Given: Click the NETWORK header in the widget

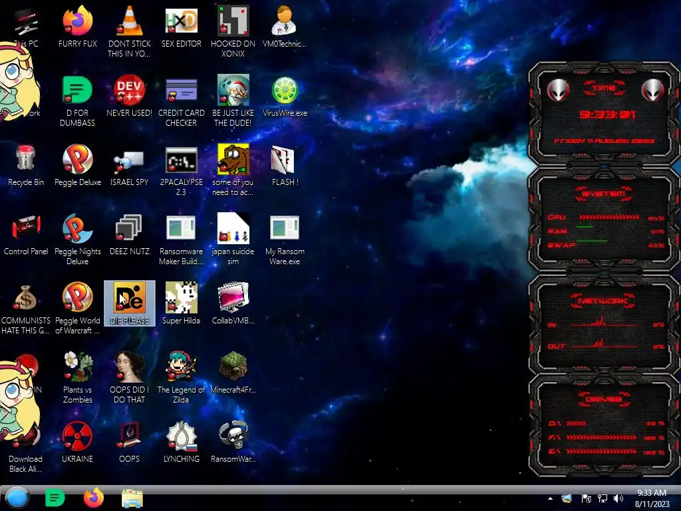Looking at the screenshot, I should 603,301.
